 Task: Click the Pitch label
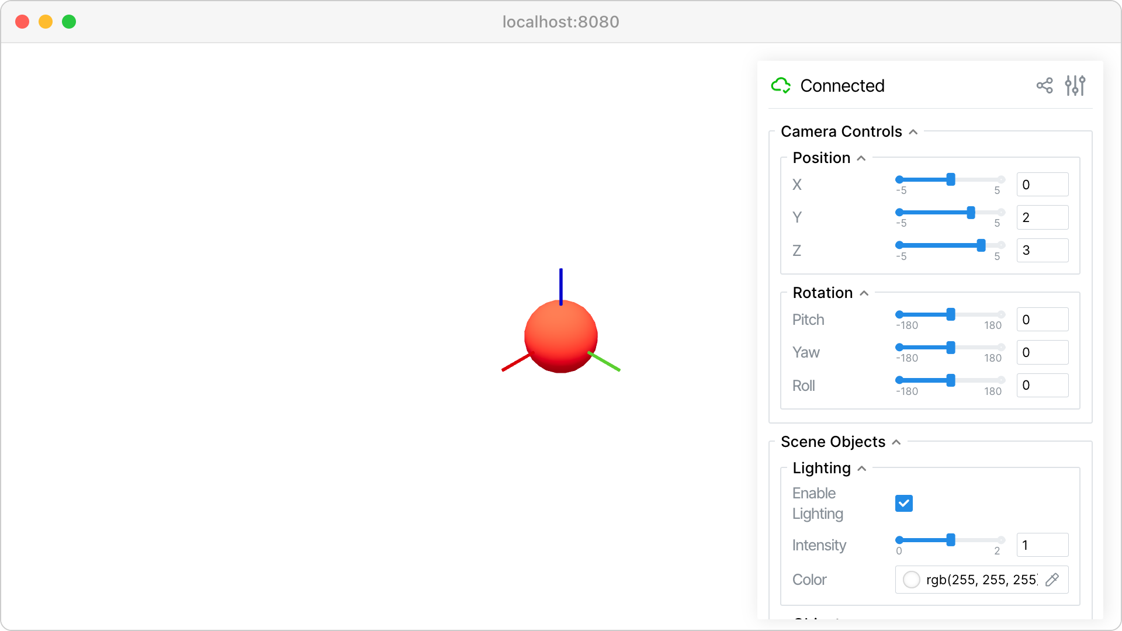[808, 320]
